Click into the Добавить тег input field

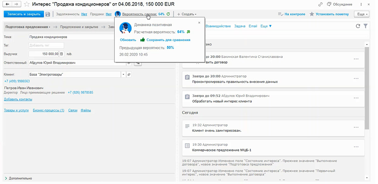(x=46, y=45)
